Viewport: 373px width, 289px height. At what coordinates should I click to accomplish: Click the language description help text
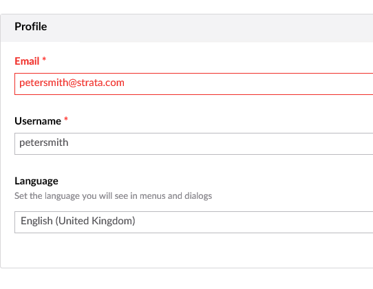[114, 195]
